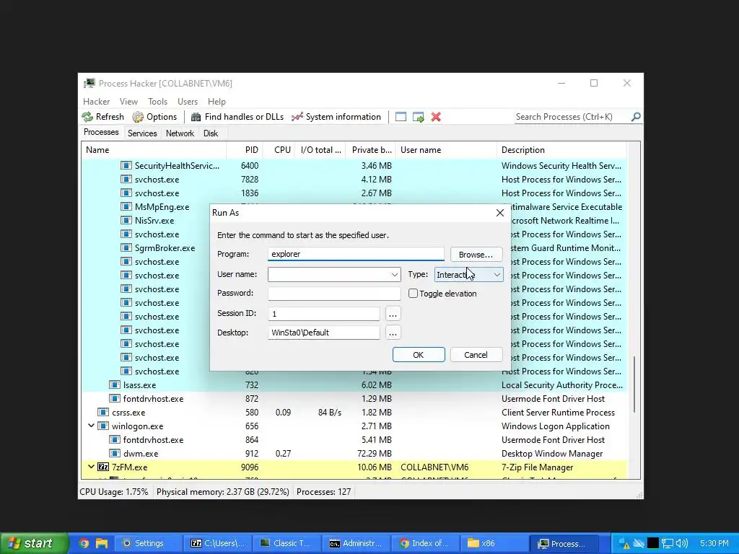Open the View menu
739x554 pixels.
click(128, 101)
